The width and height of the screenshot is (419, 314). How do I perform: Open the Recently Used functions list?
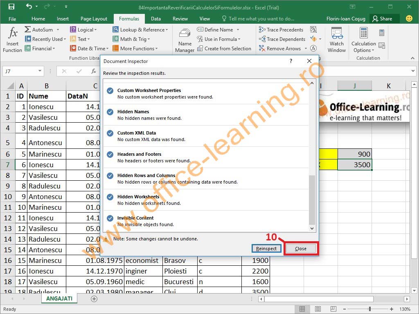tap(45, 39)
